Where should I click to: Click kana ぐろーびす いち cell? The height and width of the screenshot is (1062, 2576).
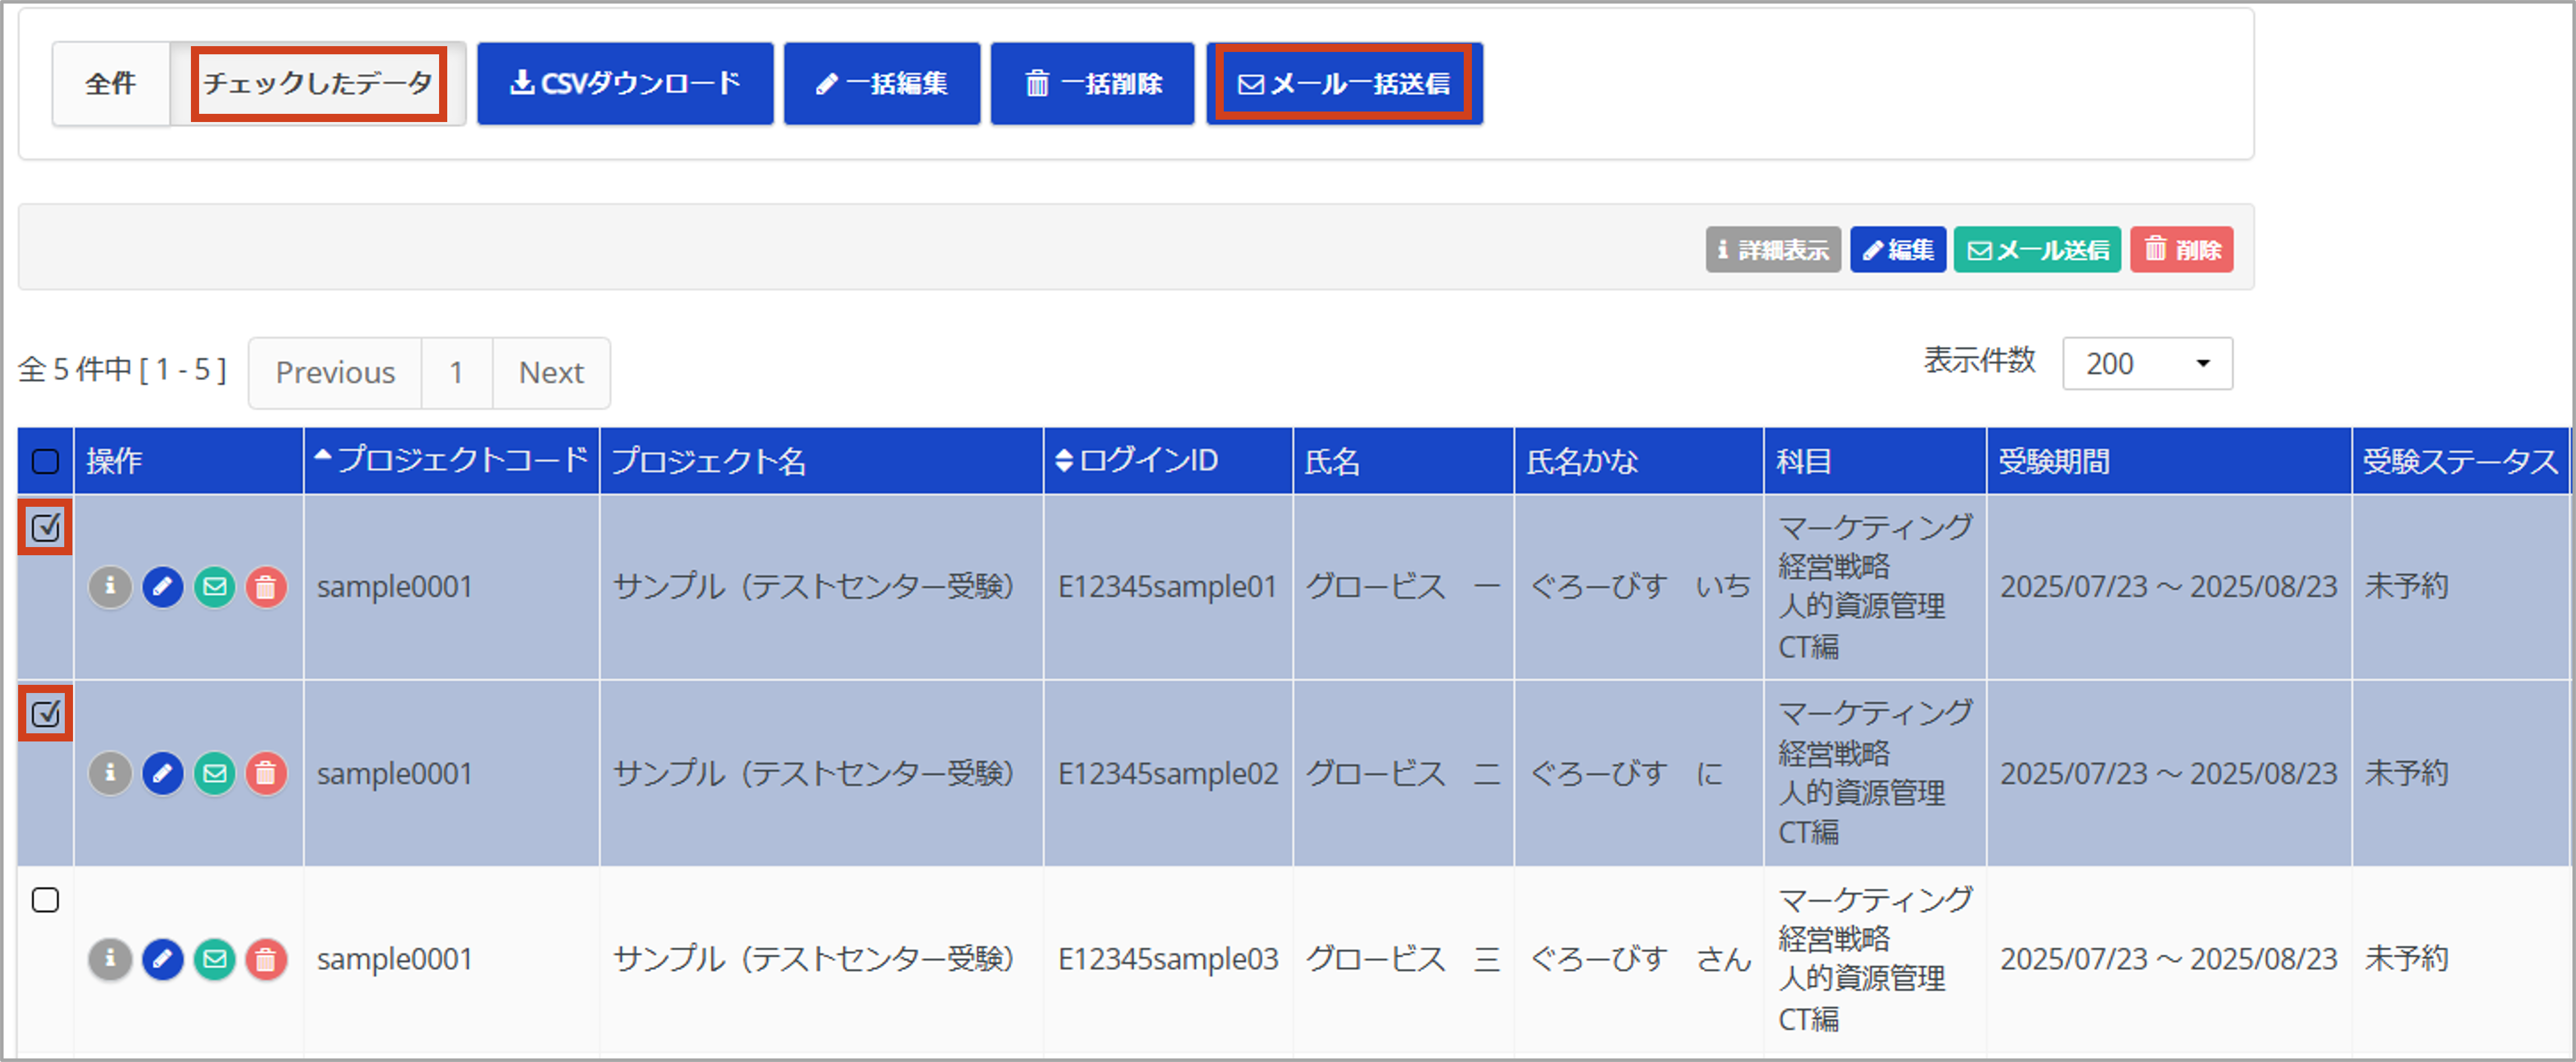pyautogui.click(x=1640, y=586)
